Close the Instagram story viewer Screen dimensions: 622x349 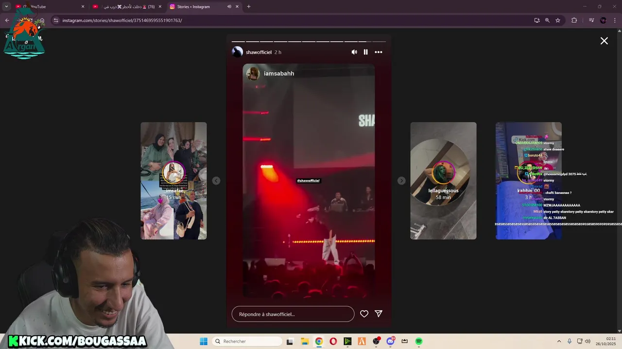coord(604,41)
